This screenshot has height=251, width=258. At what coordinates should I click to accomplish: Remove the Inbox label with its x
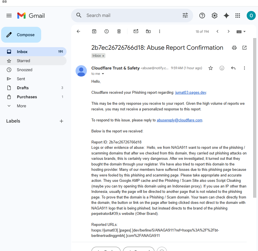click(x=103, y=56)
